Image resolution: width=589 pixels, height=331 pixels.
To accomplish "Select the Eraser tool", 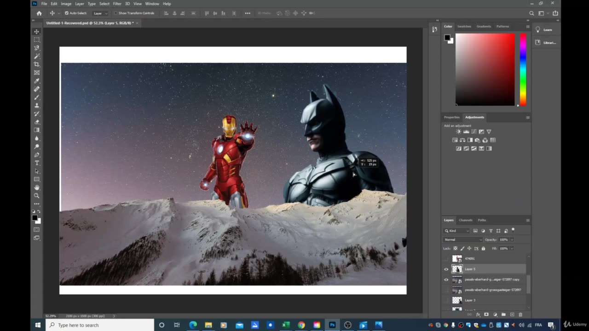I will [x=37, y=122].
